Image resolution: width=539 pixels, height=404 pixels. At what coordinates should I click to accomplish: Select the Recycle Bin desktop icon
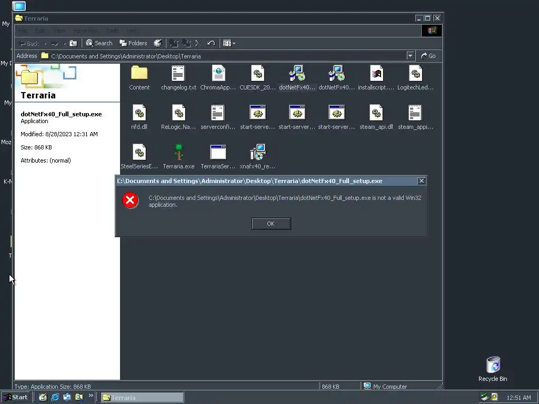(x=493, y=369)
